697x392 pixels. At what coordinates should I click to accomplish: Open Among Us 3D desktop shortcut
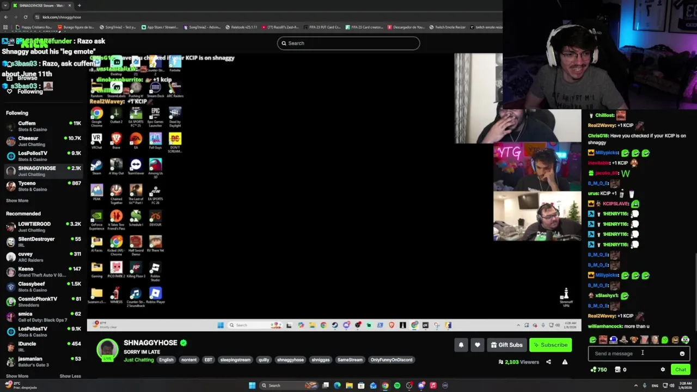click(x=155, y=168)
